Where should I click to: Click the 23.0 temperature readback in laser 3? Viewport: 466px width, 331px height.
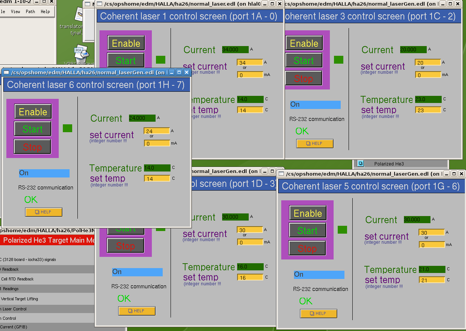point(428,99)
